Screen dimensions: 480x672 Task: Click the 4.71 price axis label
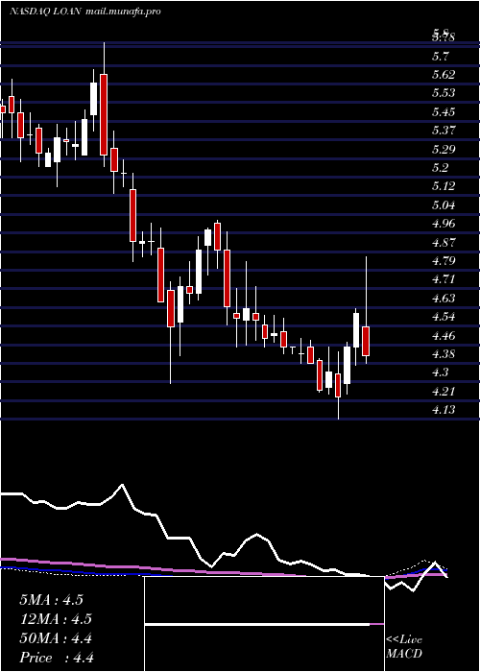(x=444, y=279)
